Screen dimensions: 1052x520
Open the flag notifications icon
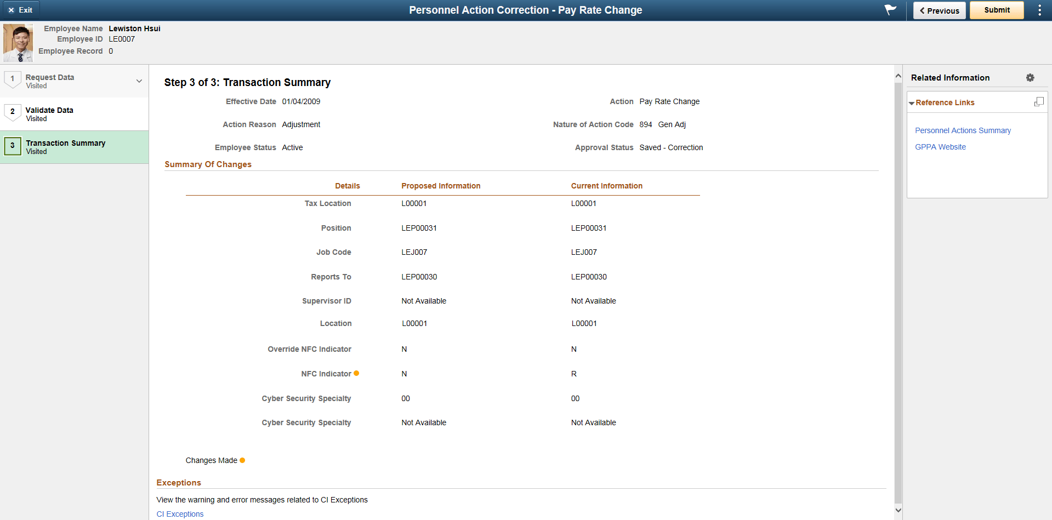coord(890,10)
